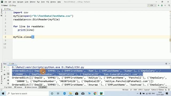Click the taskbar search box
Screen dimensions: 171x96
[x=27, y=94]
